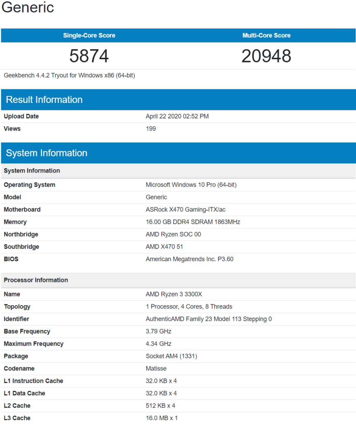Click the Matisse codename value

coord(156,369)
